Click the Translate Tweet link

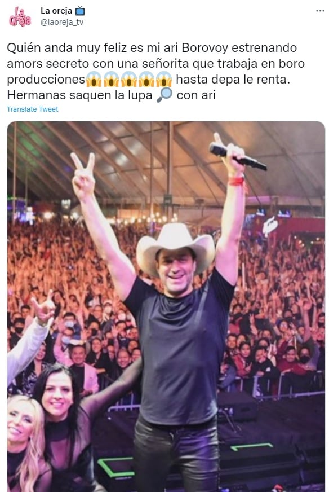(x=33, y=109)
